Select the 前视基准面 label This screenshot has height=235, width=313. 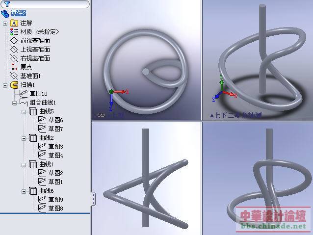pos(35,41)
